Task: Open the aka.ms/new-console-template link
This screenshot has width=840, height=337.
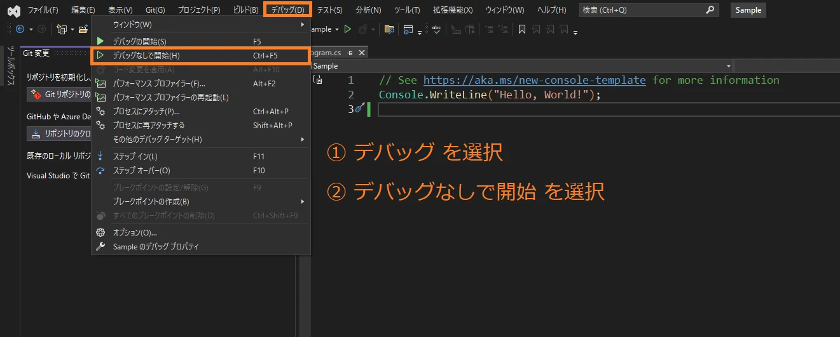Action: point(534,80)
